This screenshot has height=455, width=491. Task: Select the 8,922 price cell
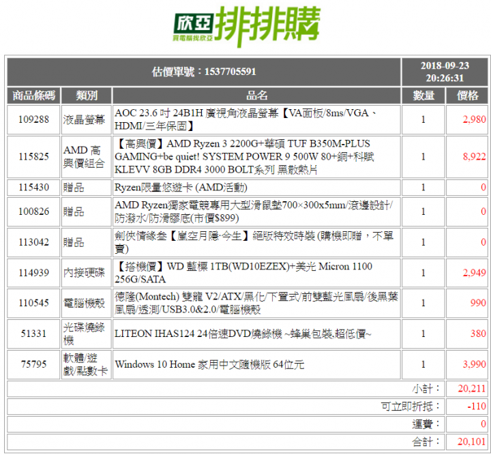tap(467, 157)
